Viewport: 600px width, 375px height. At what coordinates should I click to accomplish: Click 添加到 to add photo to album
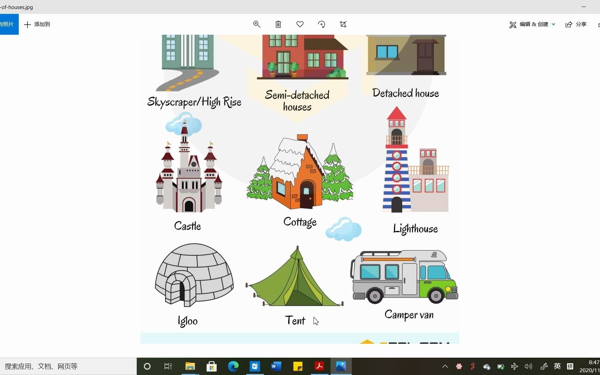pos(37,24)
